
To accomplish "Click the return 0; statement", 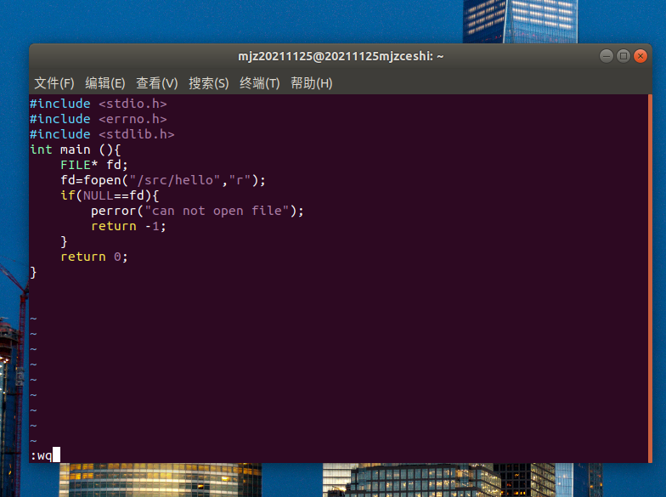I will tap(93, 257).
